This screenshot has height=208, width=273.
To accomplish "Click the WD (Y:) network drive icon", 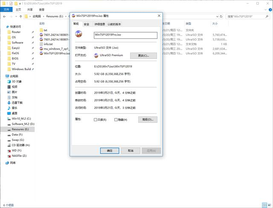I will 9,150.
